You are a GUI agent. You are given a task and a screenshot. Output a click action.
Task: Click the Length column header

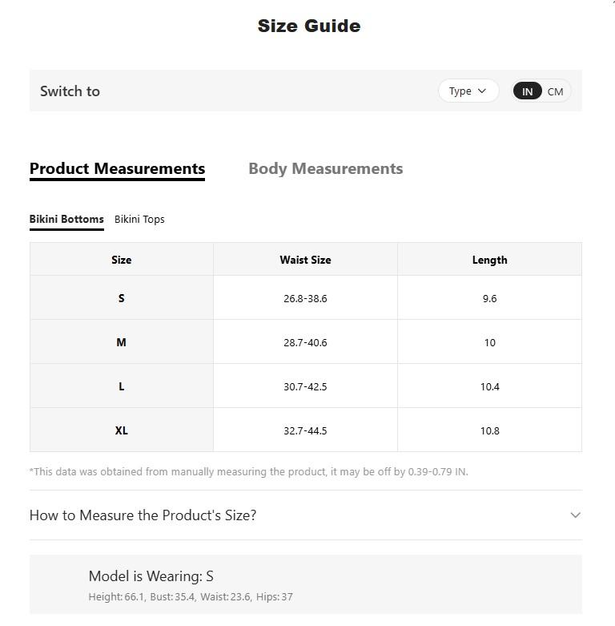tap(489, 260)
